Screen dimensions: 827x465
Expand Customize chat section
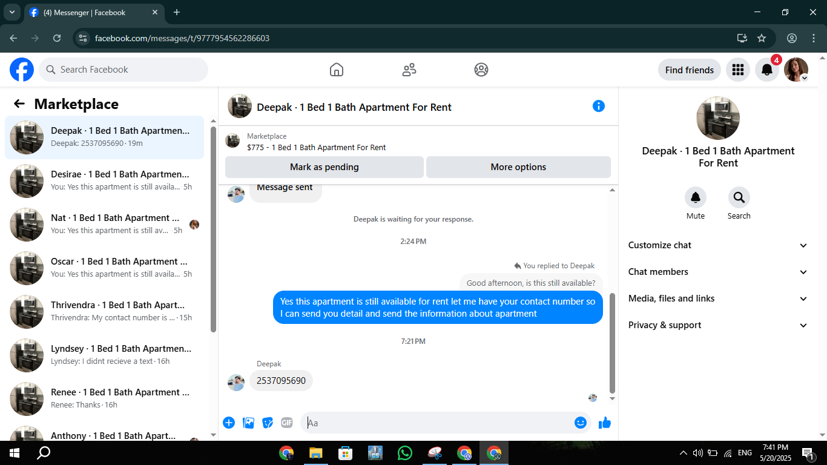click(718, 245)
